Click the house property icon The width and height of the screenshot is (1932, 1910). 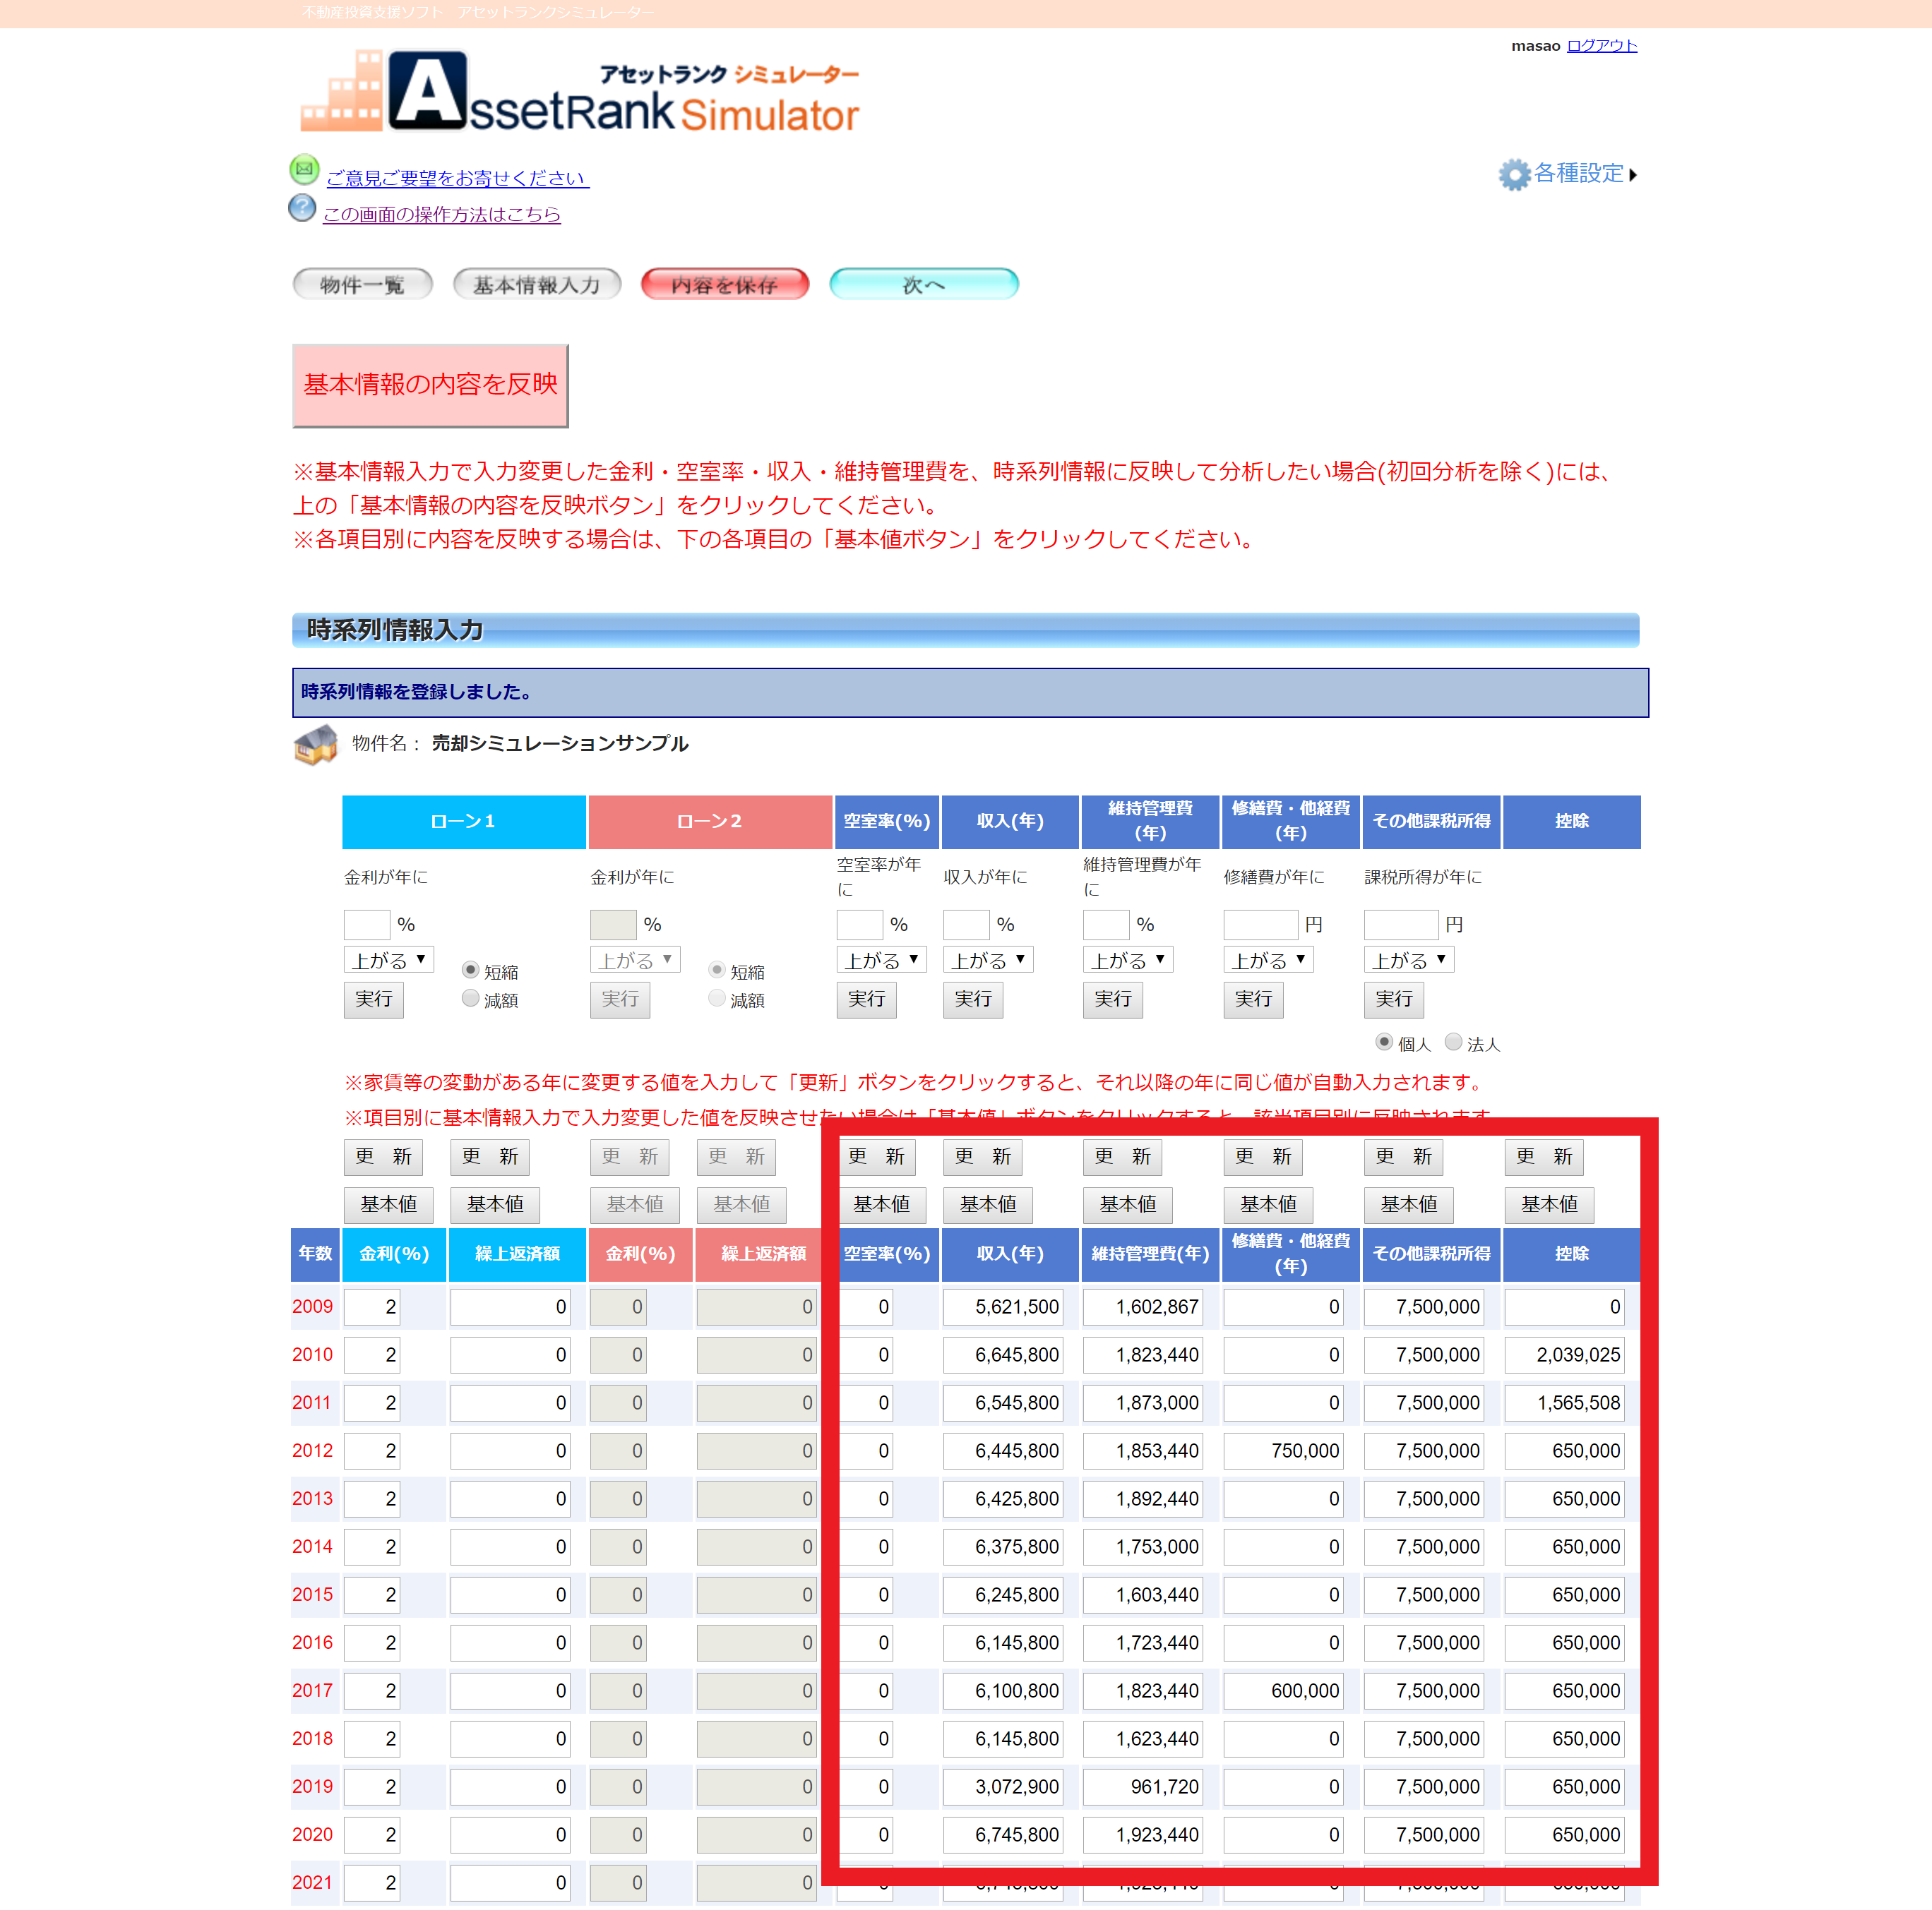pyautogui.click(x=316, y=745)
